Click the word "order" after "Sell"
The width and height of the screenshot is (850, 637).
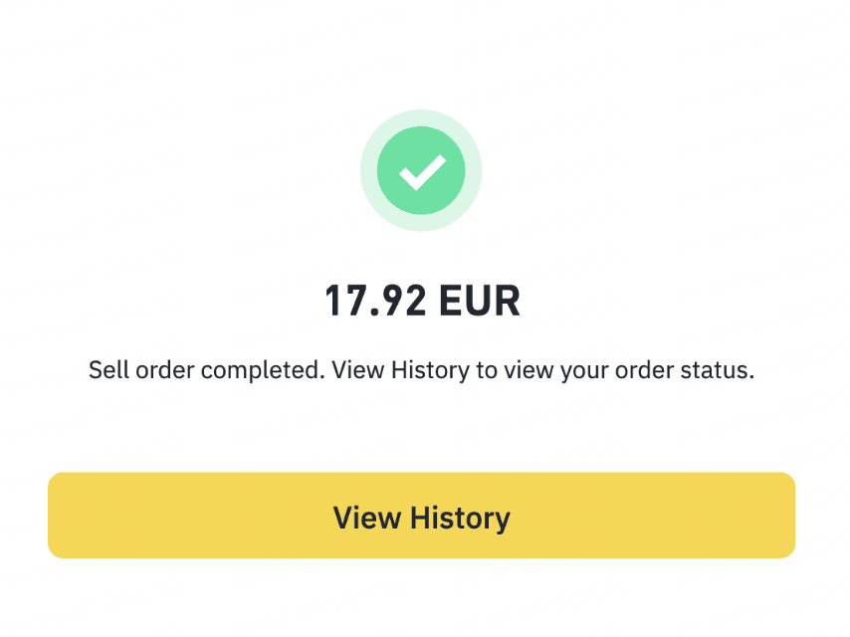click(164, 371)
